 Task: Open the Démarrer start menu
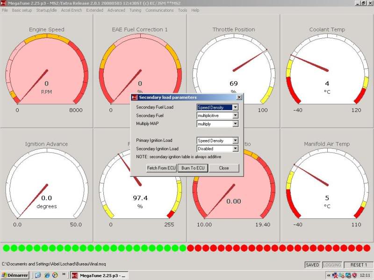coord(15,275)
